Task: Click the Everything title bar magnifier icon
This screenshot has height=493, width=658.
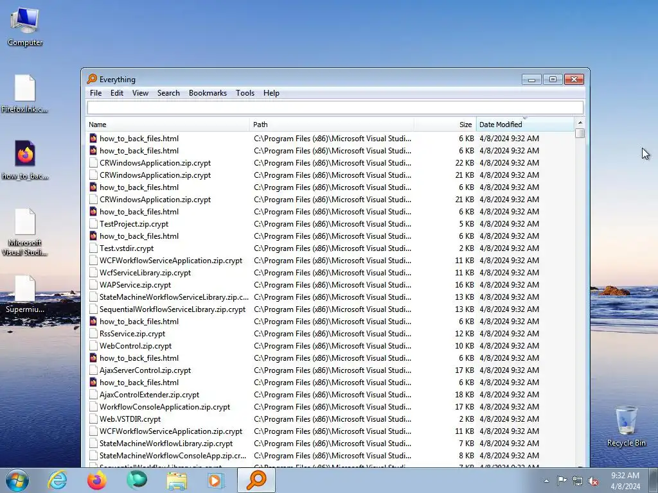Action: [92, 79]
